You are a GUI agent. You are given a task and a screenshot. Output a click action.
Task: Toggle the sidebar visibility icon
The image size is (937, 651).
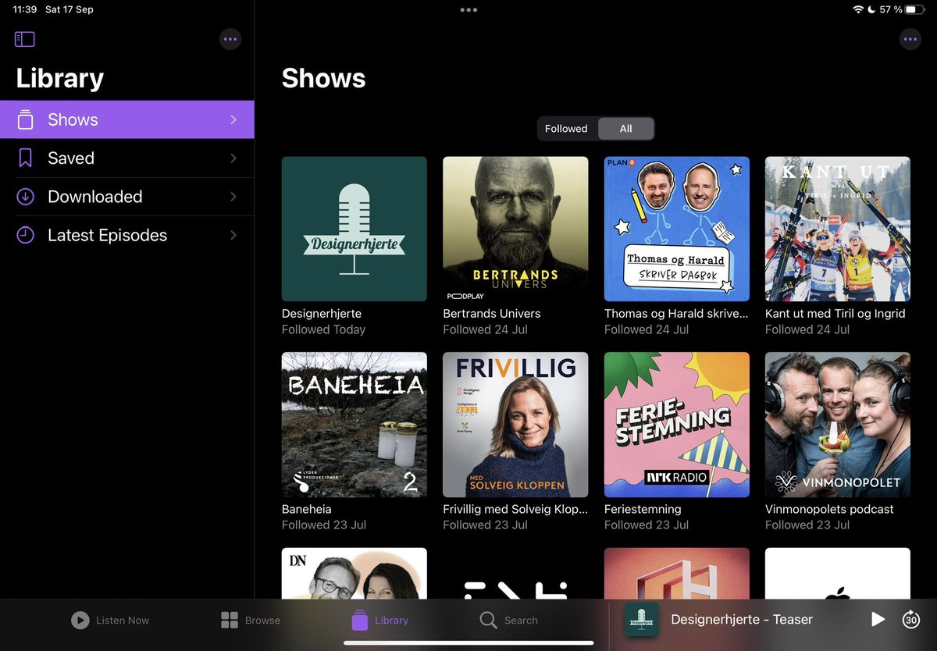tap(25, 39)
